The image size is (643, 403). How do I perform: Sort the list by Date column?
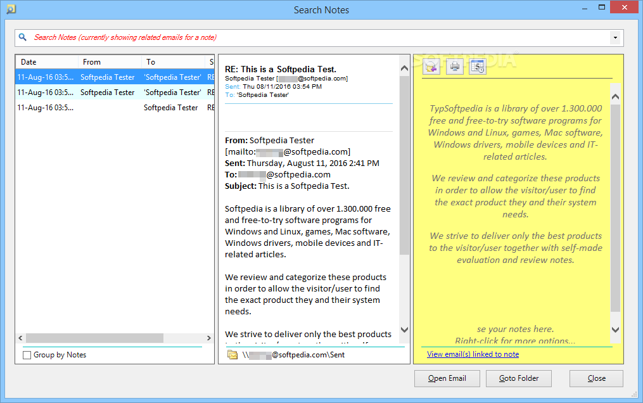47,62
